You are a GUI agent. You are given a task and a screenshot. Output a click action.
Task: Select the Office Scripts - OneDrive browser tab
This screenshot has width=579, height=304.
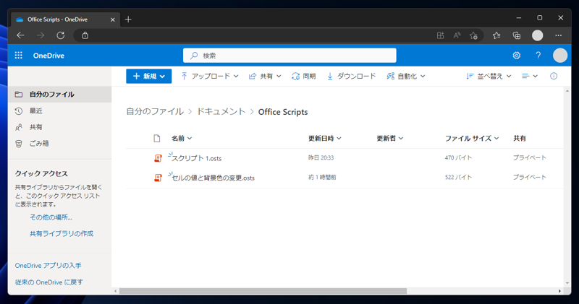pyautogui.click(x=65, y=19)
